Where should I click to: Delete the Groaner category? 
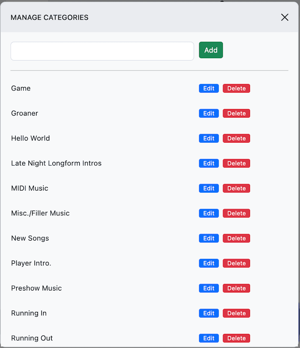pyautogui.click(x=236, y=113)
